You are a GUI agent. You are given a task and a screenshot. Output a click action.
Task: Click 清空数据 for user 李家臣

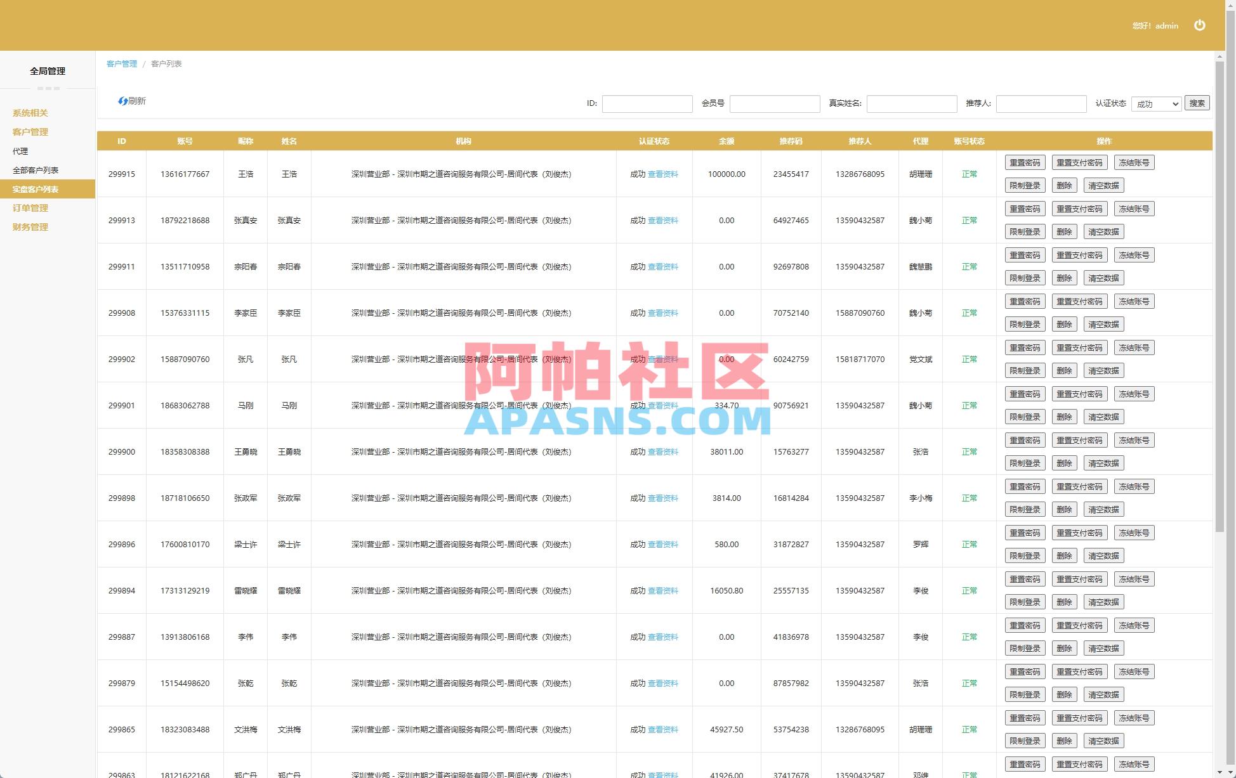click(x=1103, y=324)
